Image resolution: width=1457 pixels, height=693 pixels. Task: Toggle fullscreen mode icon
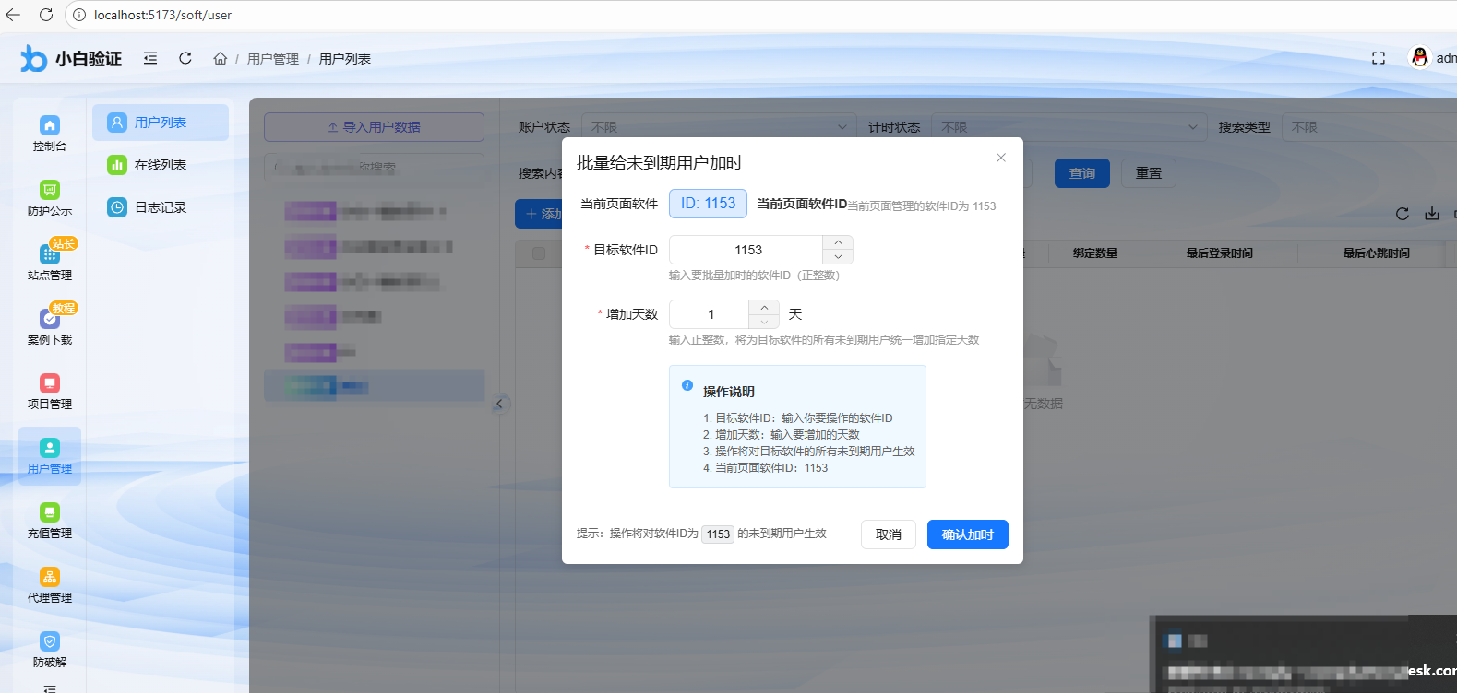1379,58
